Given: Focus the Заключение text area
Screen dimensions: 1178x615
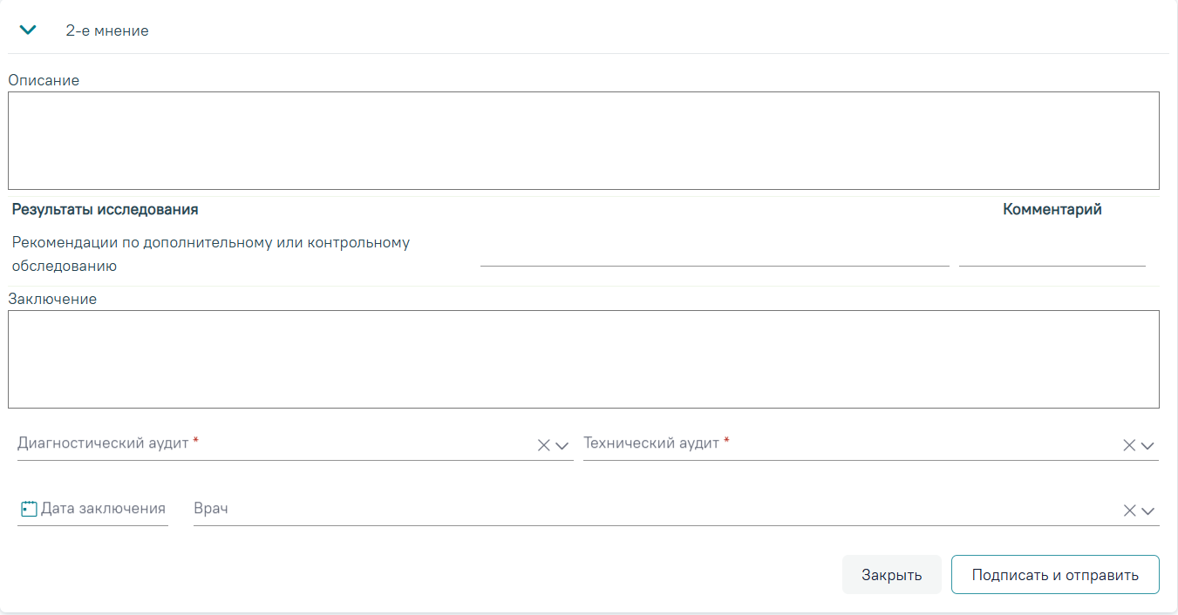Looking at the screenshot, I should [583, 359].
